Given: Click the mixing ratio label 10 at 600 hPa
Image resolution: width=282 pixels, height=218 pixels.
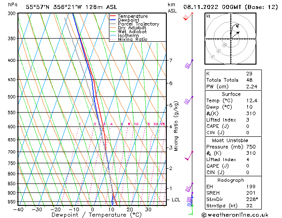Looking at the screenshot, I should coord(136,124).
